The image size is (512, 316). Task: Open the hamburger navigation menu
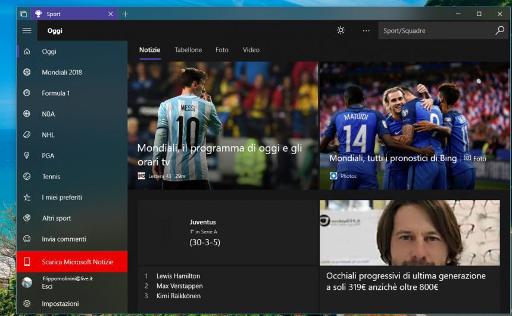(x=27, y=31)
